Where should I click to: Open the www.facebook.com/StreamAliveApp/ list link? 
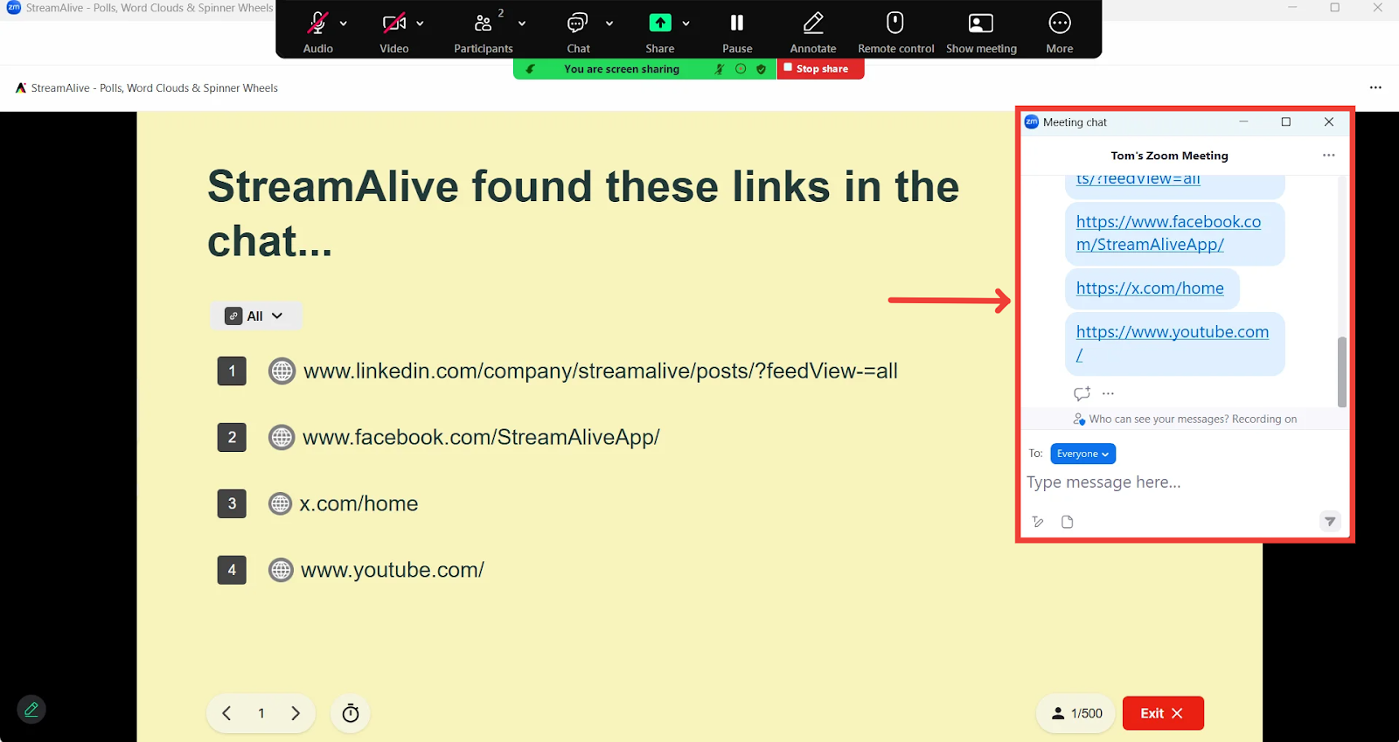click(x=481, y=437)
